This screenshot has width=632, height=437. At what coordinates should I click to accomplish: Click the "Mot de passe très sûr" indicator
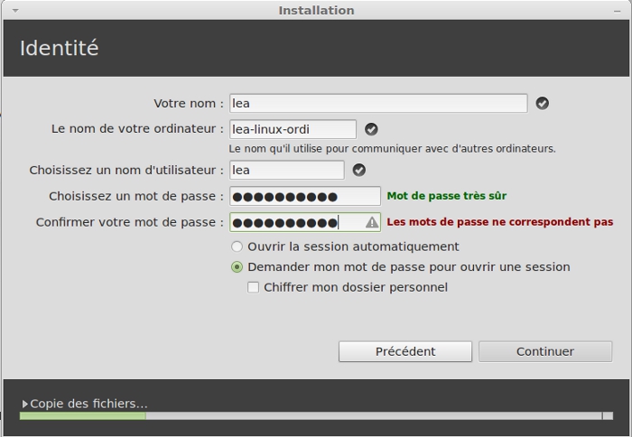452,196
